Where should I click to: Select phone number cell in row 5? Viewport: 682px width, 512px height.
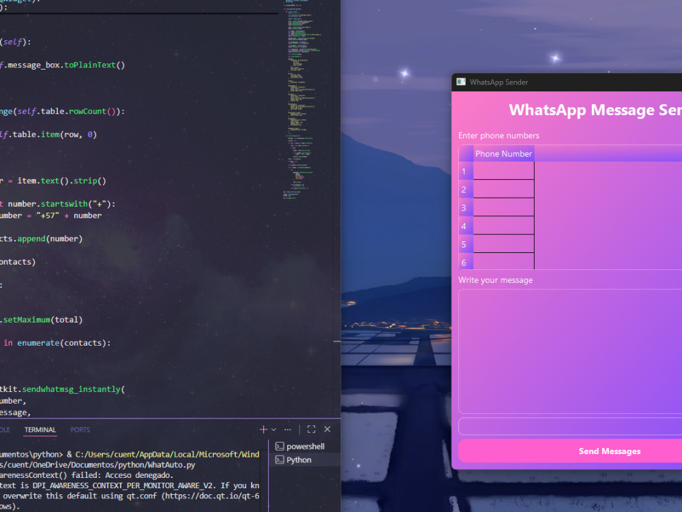point(504,244)
